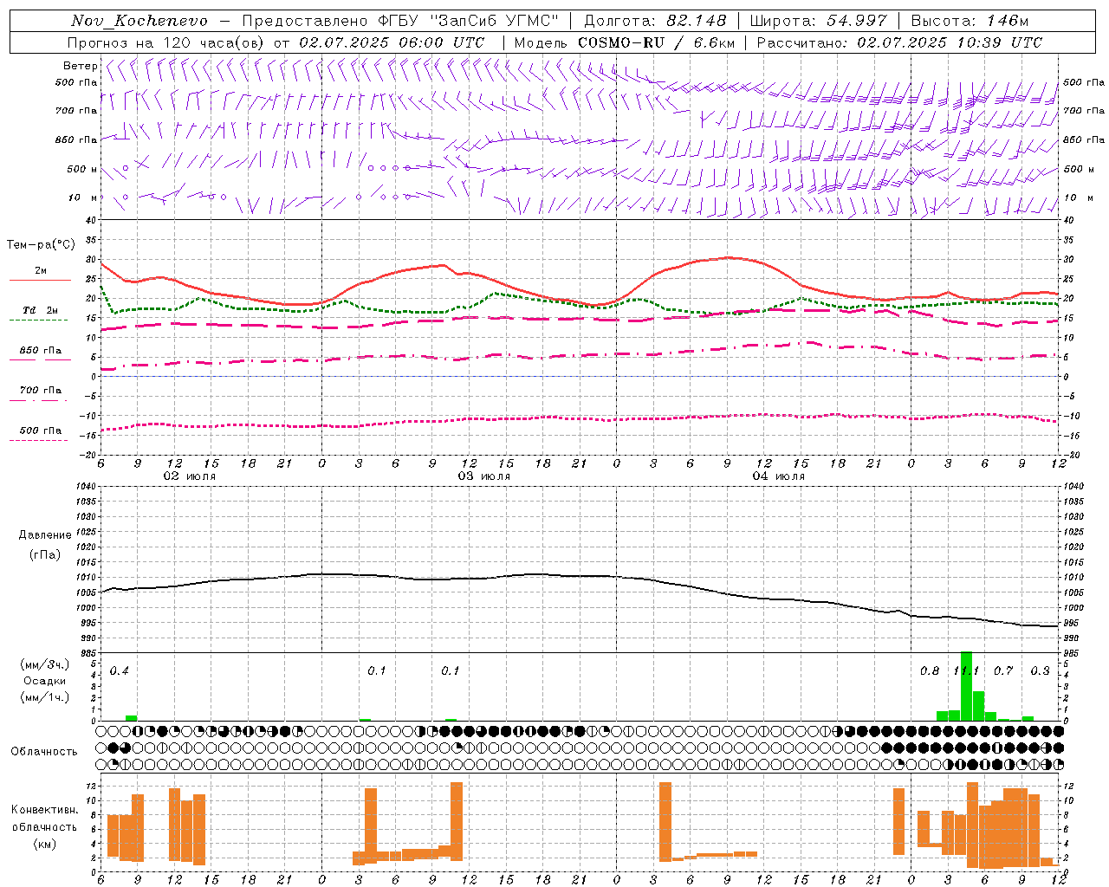Click the 'Ветер' wind panel label
Viewport: 1109px width, 887px height.
81,66
